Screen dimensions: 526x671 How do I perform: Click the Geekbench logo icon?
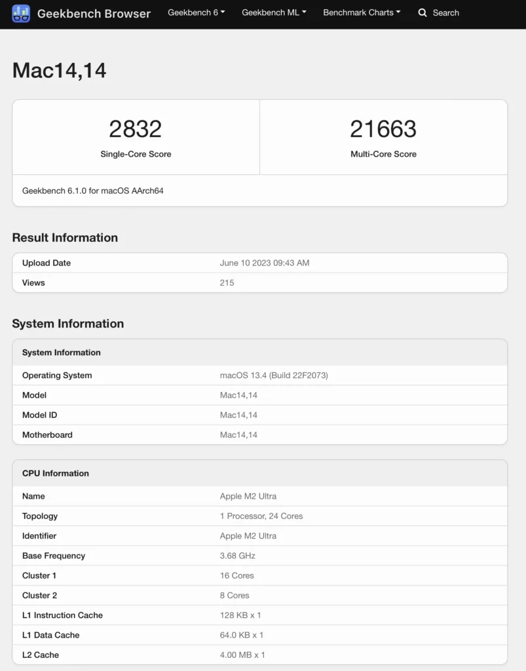21,13
